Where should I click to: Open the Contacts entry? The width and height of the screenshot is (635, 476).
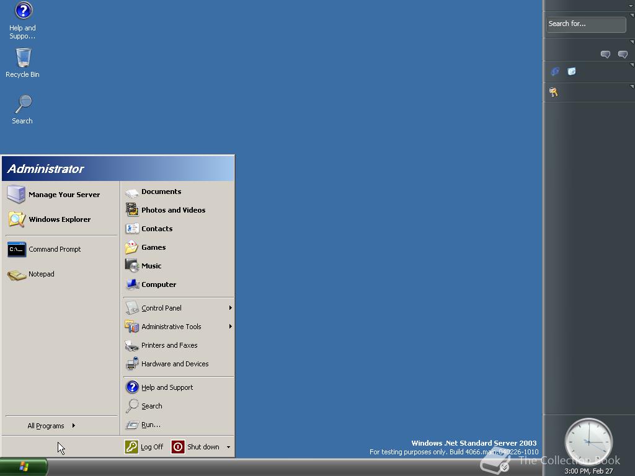(x=178, y=229)
